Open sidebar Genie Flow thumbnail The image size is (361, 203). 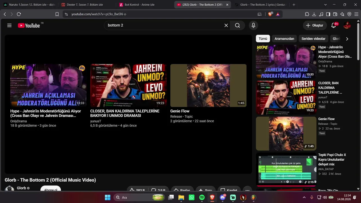(x=286, y=134)
